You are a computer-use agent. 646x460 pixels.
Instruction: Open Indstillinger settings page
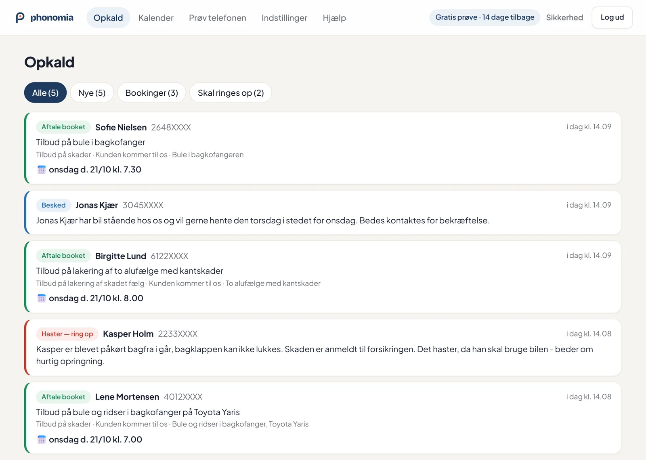tap(284, 18)
